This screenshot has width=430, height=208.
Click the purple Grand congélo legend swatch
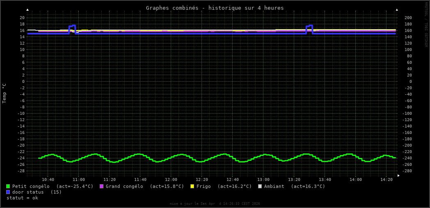click(101, 186)
